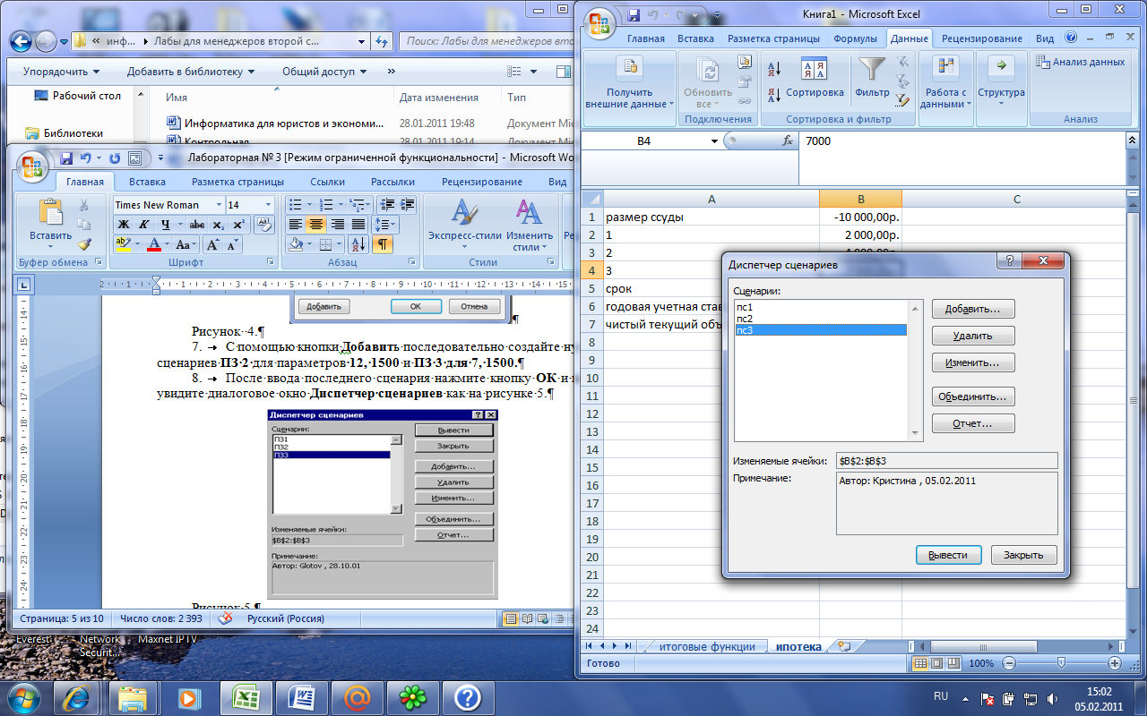Apply subscript in Word ribbon
Viewport: 1147px width, 716px height.
tap(220, 225)
